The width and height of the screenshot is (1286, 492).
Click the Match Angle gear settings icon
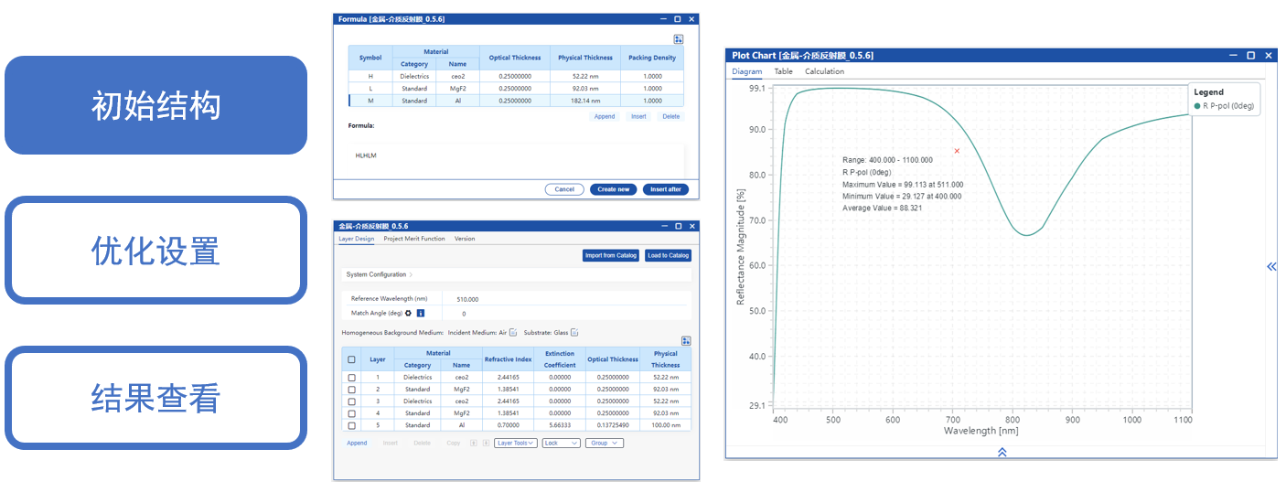coord(409,313)
